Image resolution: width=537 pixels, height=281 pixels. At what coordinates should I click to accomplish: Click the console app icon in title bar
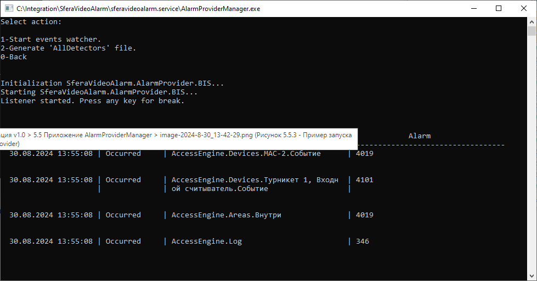tap(8, 9)
